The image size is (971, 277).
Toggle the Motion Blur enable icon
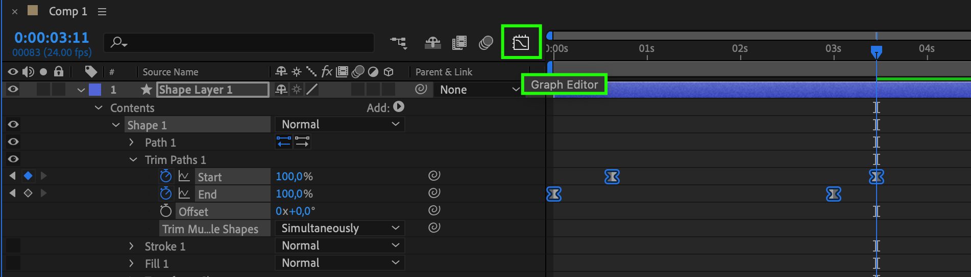coord(486,43)
